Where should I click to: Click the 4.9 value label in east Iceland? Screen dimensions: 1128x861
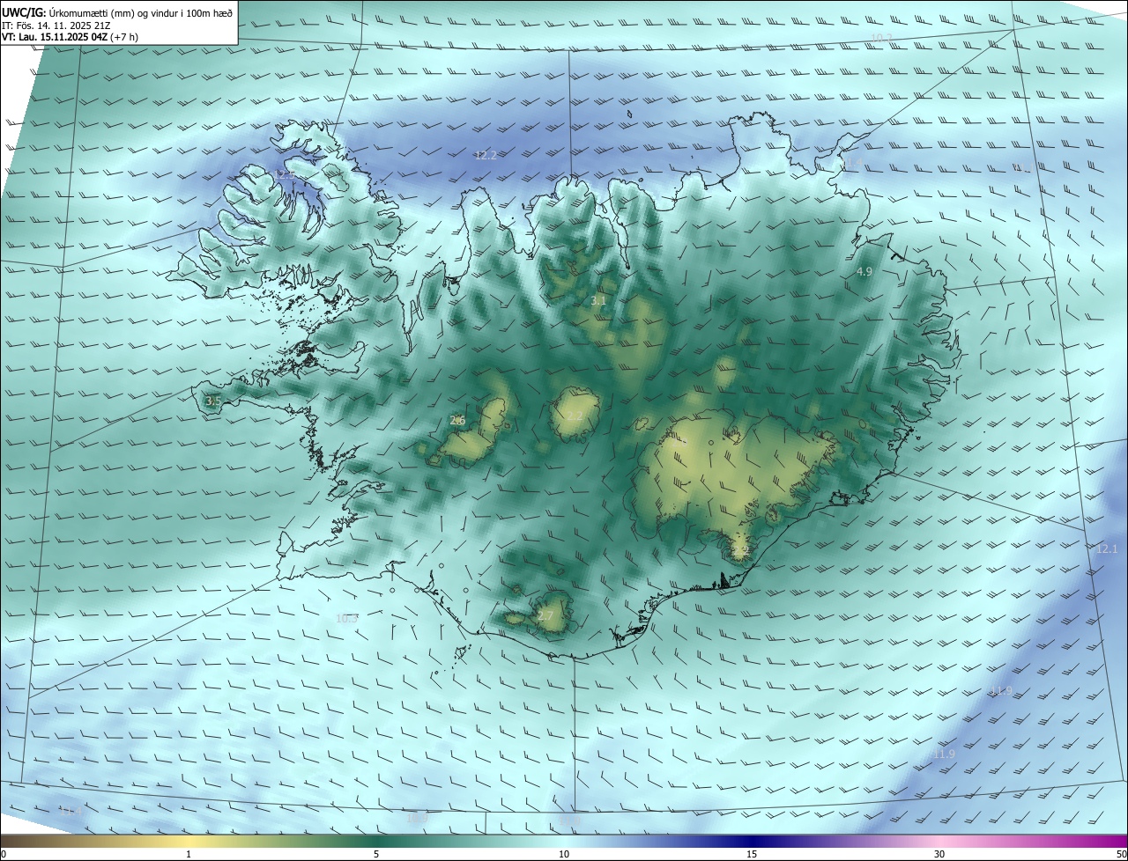click(x=865, y=272)
